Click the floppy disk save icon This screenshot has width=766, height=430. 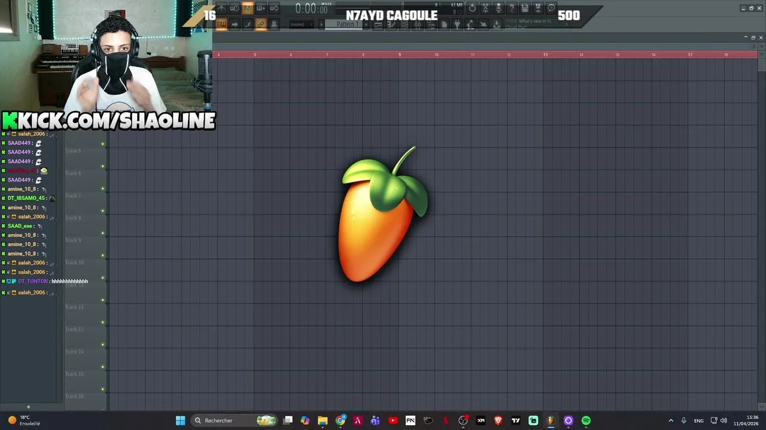(x=525, y=8)
